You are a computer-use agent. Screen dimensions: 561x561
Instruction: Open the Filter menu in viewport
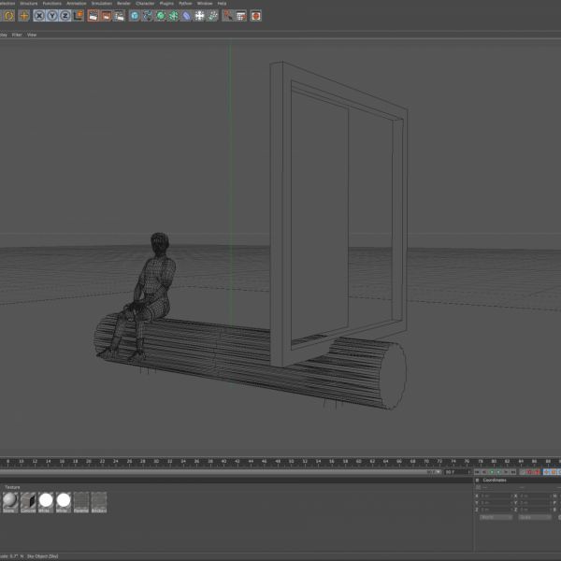tap(16, 35)
